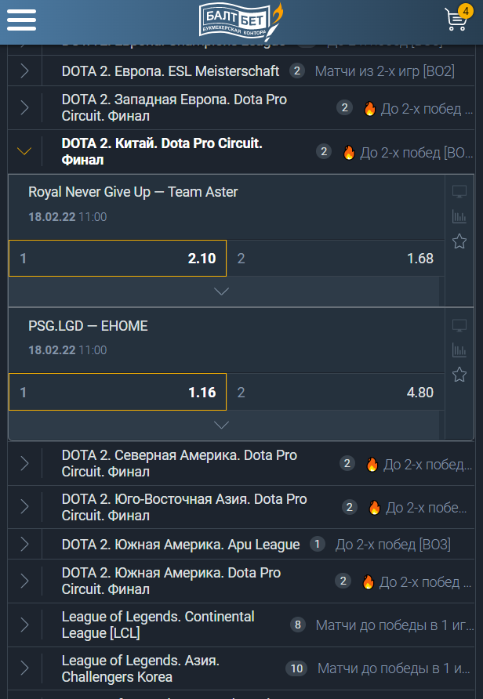Open statistics chart for Royal Never Give Up match
This screenshot has width=483, height=699.
pos(459,217)
